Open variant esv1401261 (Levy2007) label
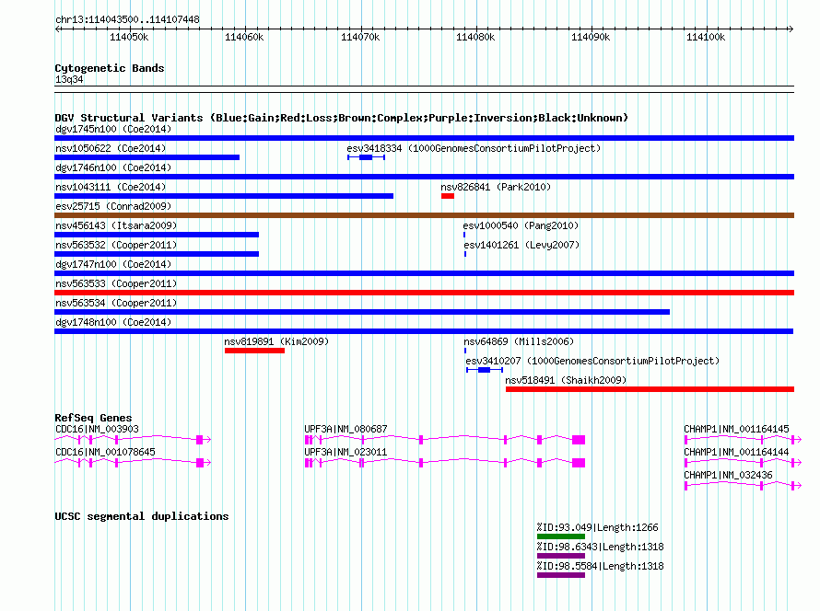This screenshot has width=820, height=611. (521, 245)
